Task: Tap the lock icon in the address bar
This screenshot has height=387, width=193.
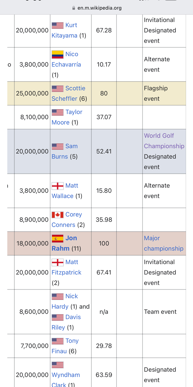Action: [74, 8]
